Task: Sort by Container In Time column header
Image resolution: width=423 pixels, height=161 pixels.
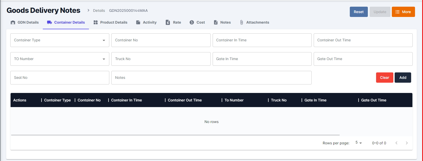Action: [127, 100]
